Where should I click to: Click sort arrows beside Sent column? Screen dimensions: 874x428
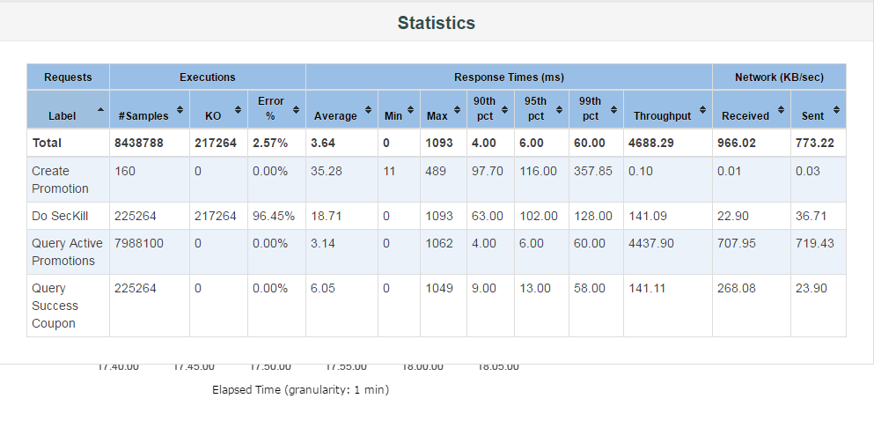pos(835,109)
